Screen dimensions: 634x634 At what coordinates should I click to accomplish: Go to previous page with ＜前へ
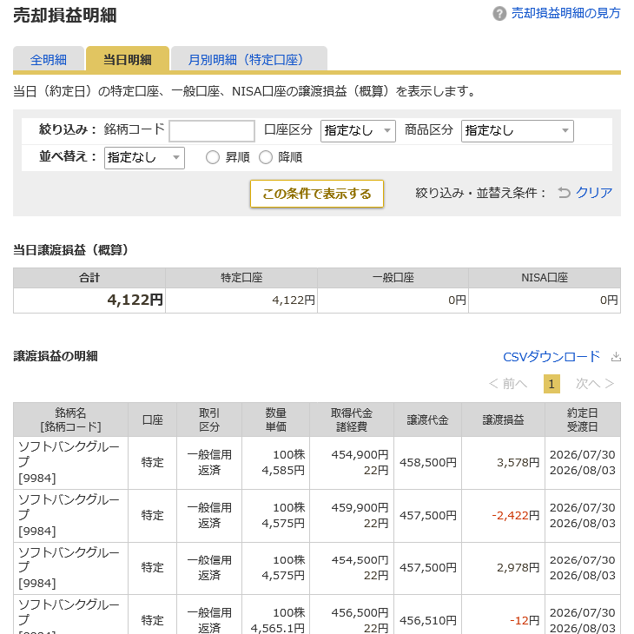tap(508, 383)
